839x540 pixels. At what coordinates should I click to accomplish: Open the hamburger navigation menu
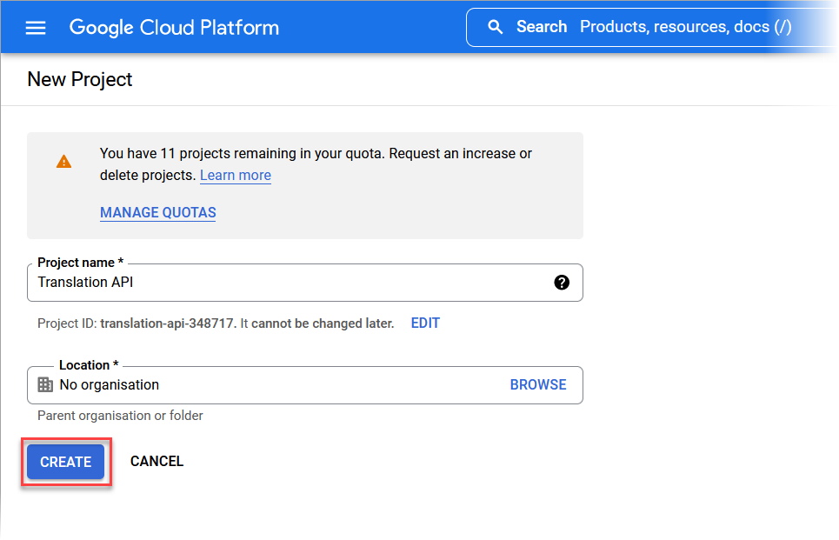[36, 27]
